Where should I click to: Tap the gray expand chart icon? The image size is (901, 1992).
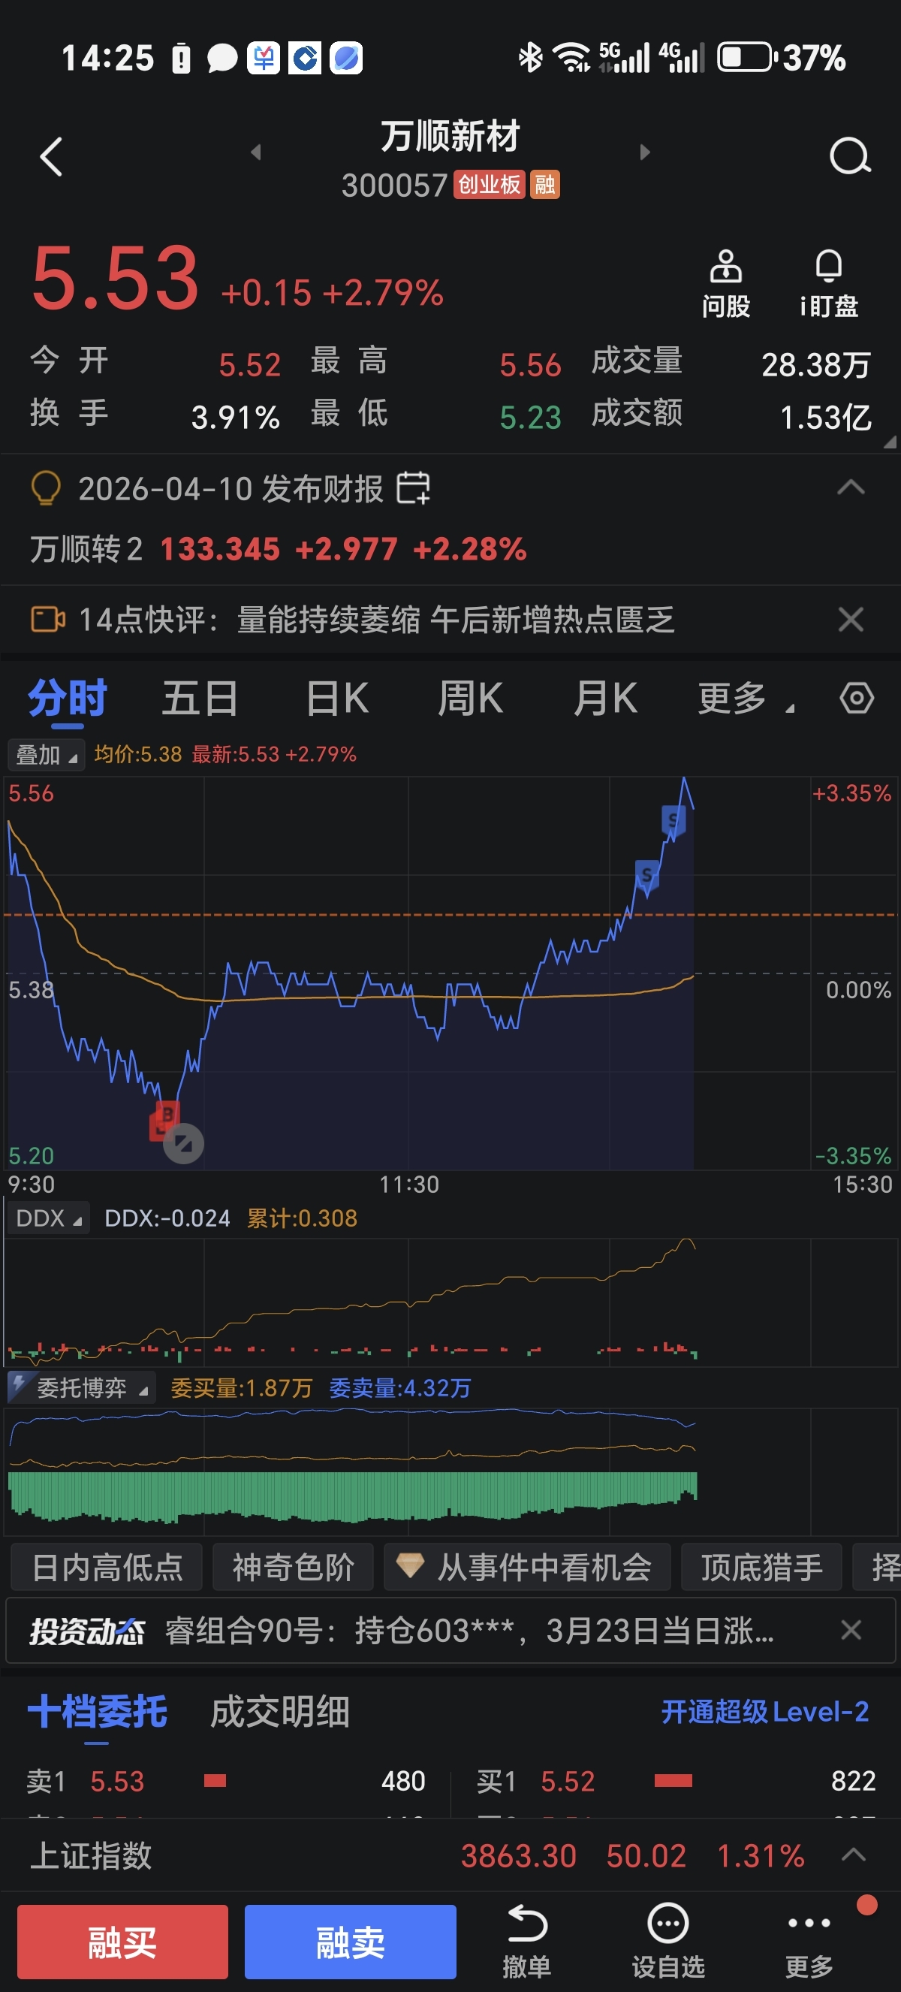point(183,1143)
